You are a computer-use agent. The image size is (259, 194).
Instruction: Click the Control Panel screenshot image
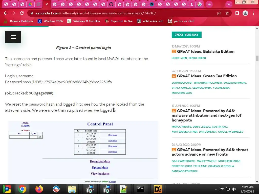pyautogui.click(x=83, y=152)
